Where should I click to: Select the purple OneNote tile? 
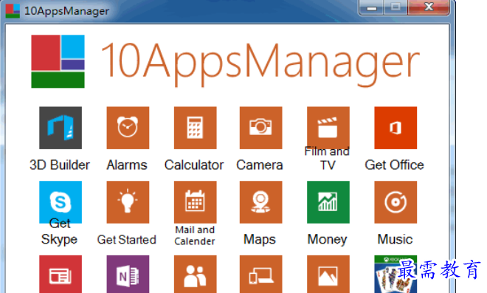[x=128, y=274]
